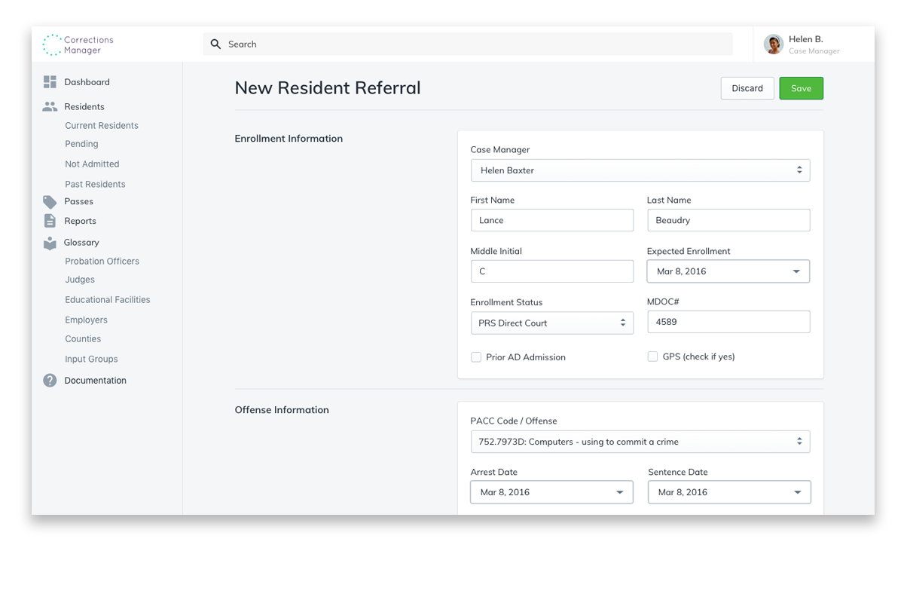This screenshot has height=603, width=904.
Task: Open the Residents section
Action: 84,107
